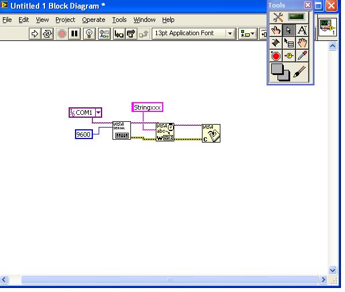Click the vertical scrollbar down arrow

coord(332,270)
